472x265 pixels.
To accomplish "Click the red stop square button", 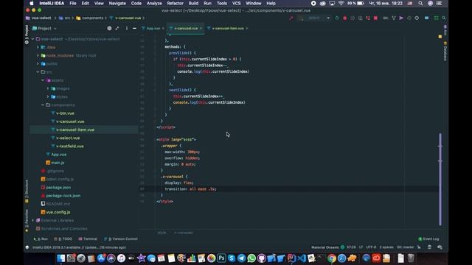I will [375, 18].
